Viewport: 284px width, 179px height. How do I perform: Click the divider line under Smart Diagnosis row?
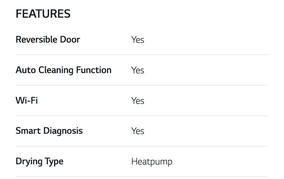click(142, 146)
